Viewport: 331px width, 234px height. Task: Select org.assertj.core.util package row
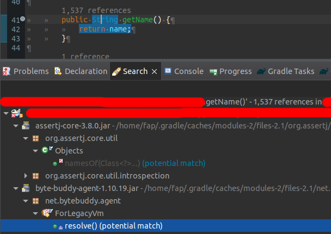point(81,138)
